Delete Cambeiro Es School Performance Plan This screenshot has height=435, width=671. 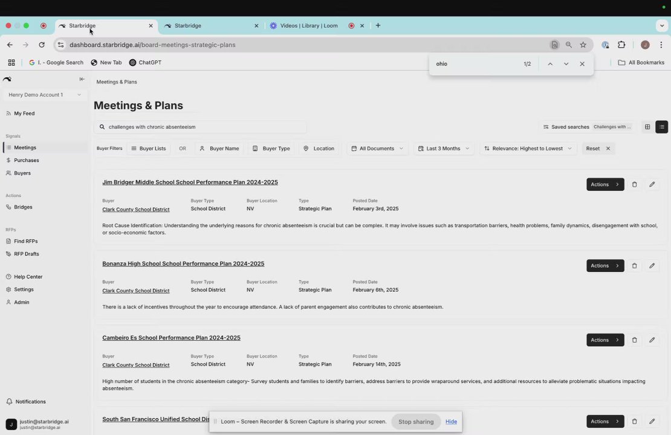634,340
